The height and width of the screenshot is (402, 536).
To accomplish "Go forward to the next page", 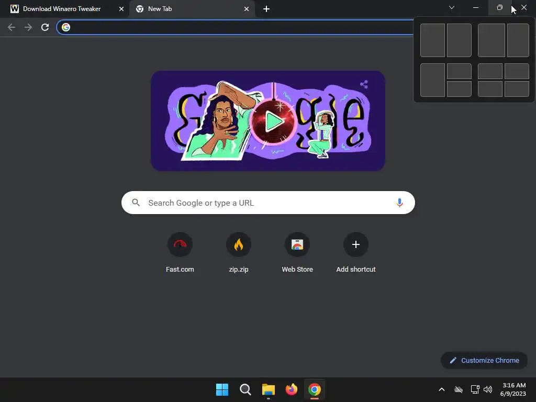I will coord(28,27).
